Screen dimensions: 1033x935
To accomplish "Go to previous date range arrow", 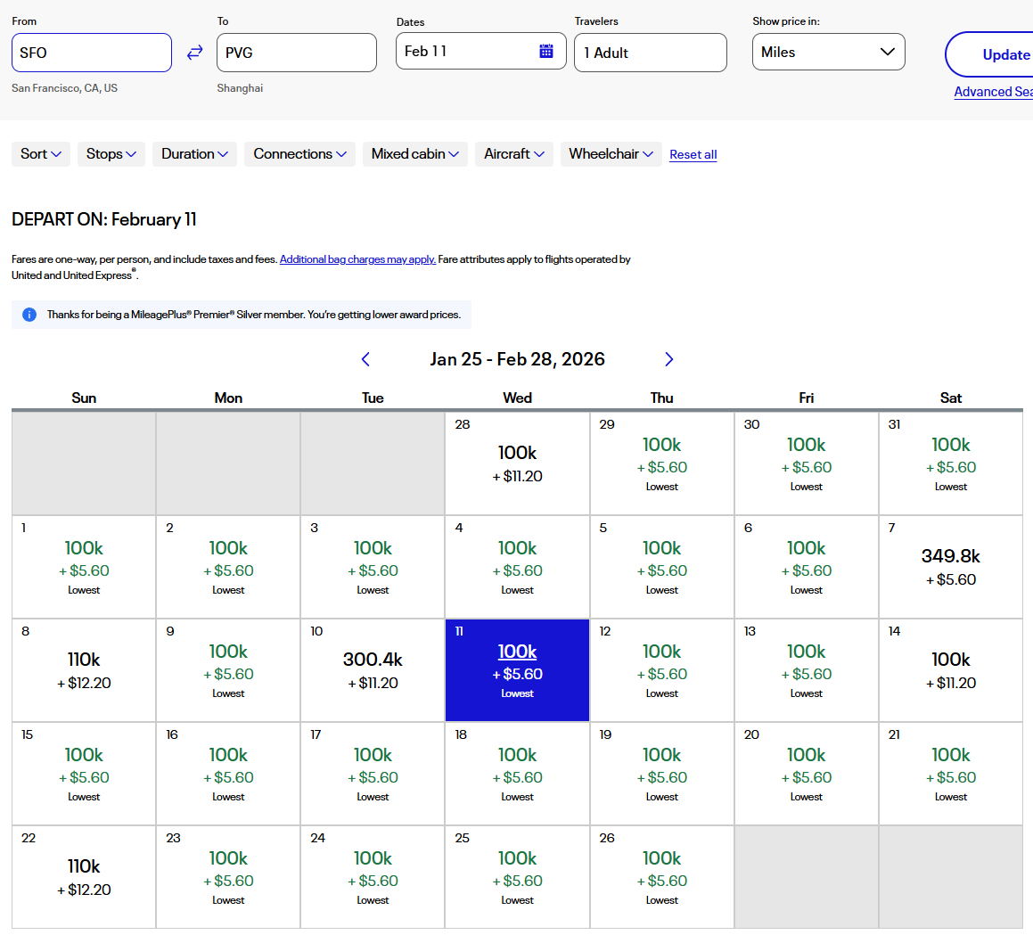I will [x=365, y=359].
